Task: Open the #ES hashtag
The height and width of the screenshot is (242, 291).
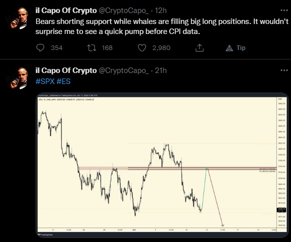Action: click(x=63, y=81)
